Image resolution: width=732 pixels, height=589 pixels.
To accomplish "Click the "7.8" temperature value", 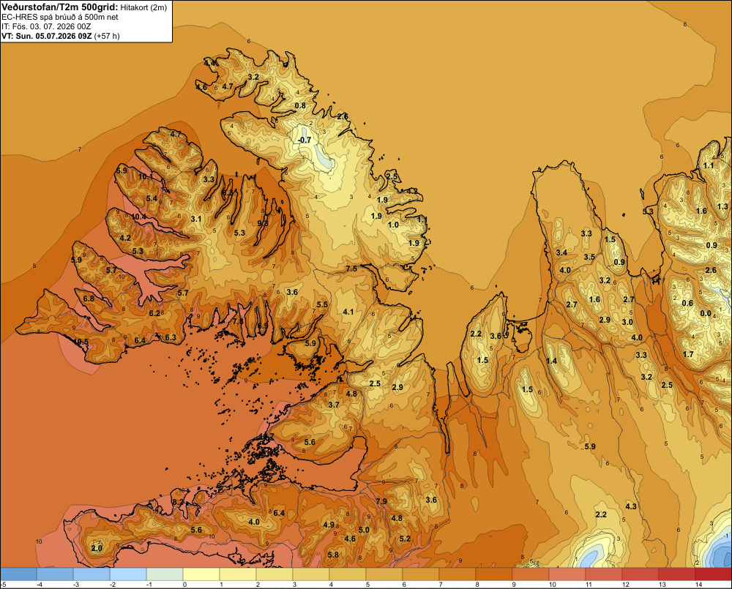I will pyautogui.click(x=238, y=321).
